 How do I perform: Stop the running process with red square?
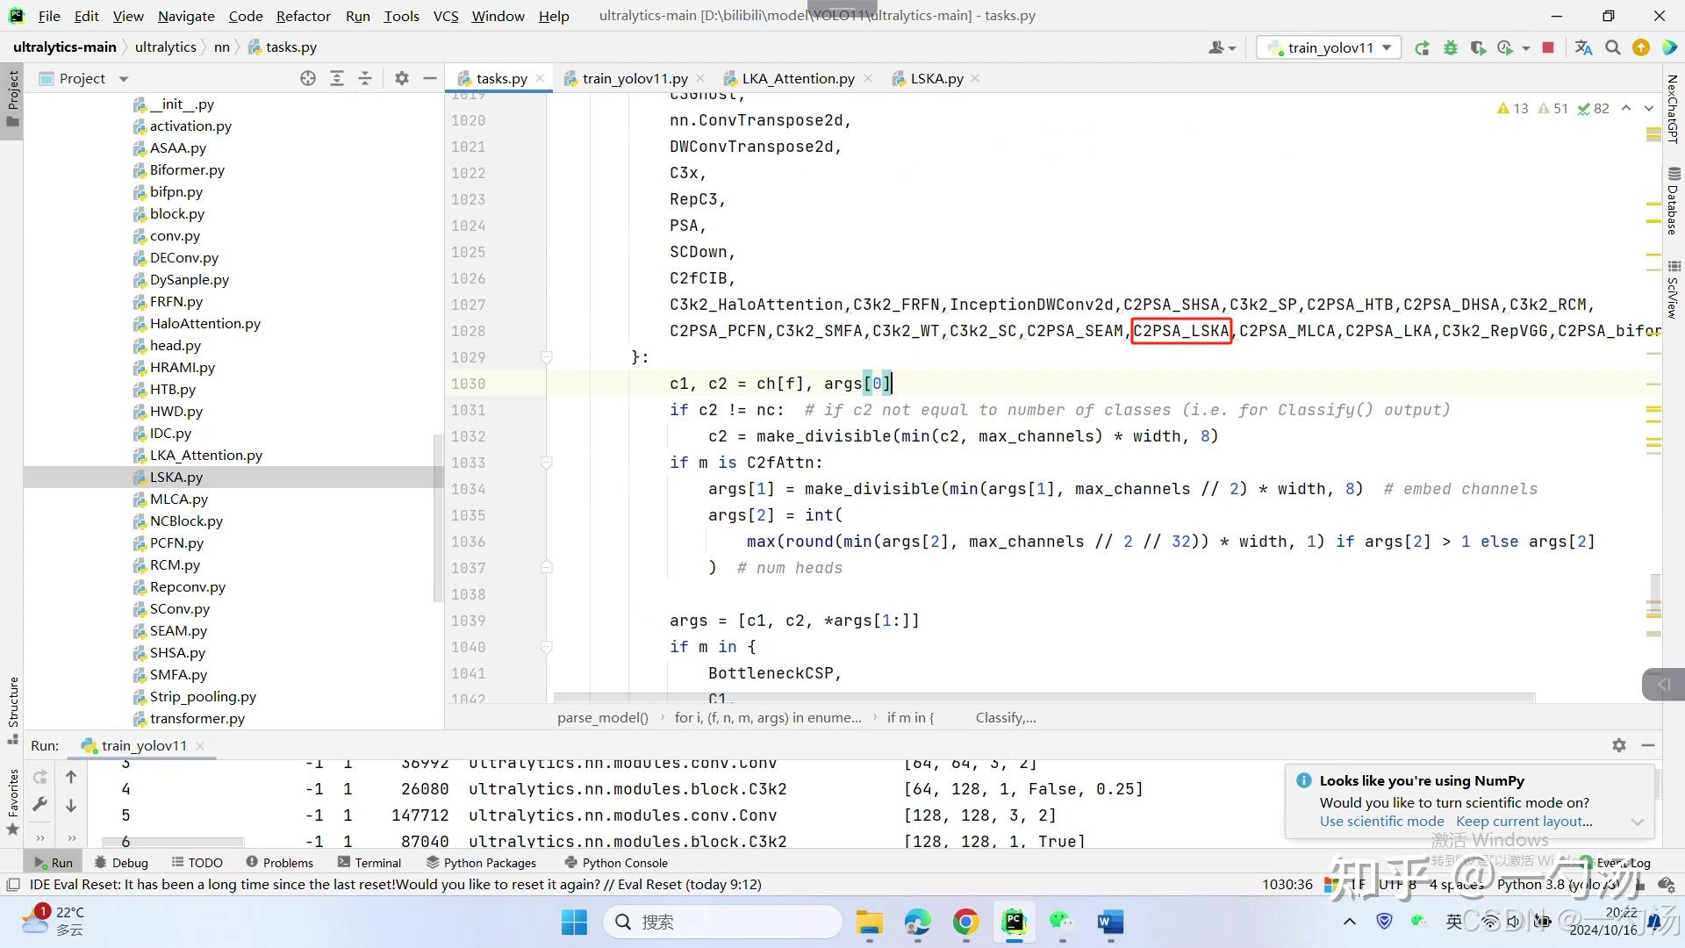[x=1547, y=47]
